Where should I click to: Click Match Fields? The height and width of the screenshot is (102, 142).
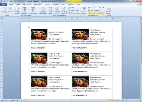click(73, 10)
